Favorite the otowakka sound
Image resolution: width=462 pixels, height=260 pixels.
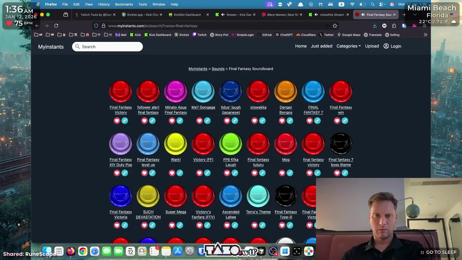point(254,121)
